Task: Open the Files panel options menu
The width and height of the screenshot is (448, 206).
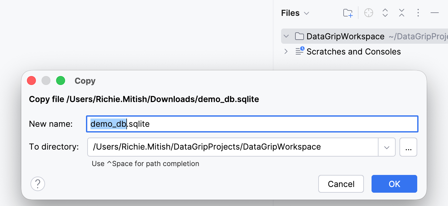Action: click(418, 13)
